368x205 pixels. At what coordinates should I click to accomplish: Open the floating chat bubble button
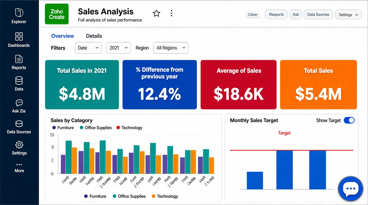point(350,189)
